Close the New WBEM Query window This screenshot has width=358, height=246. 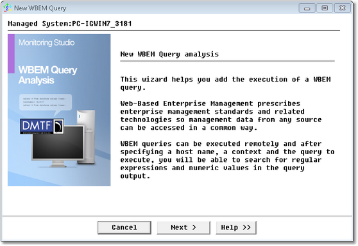pos(343,8)
